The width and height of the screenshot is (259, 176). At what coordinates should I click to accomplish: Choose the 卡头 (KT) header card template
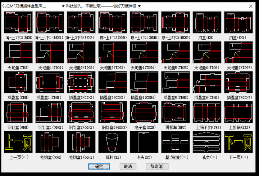point(144,142)
